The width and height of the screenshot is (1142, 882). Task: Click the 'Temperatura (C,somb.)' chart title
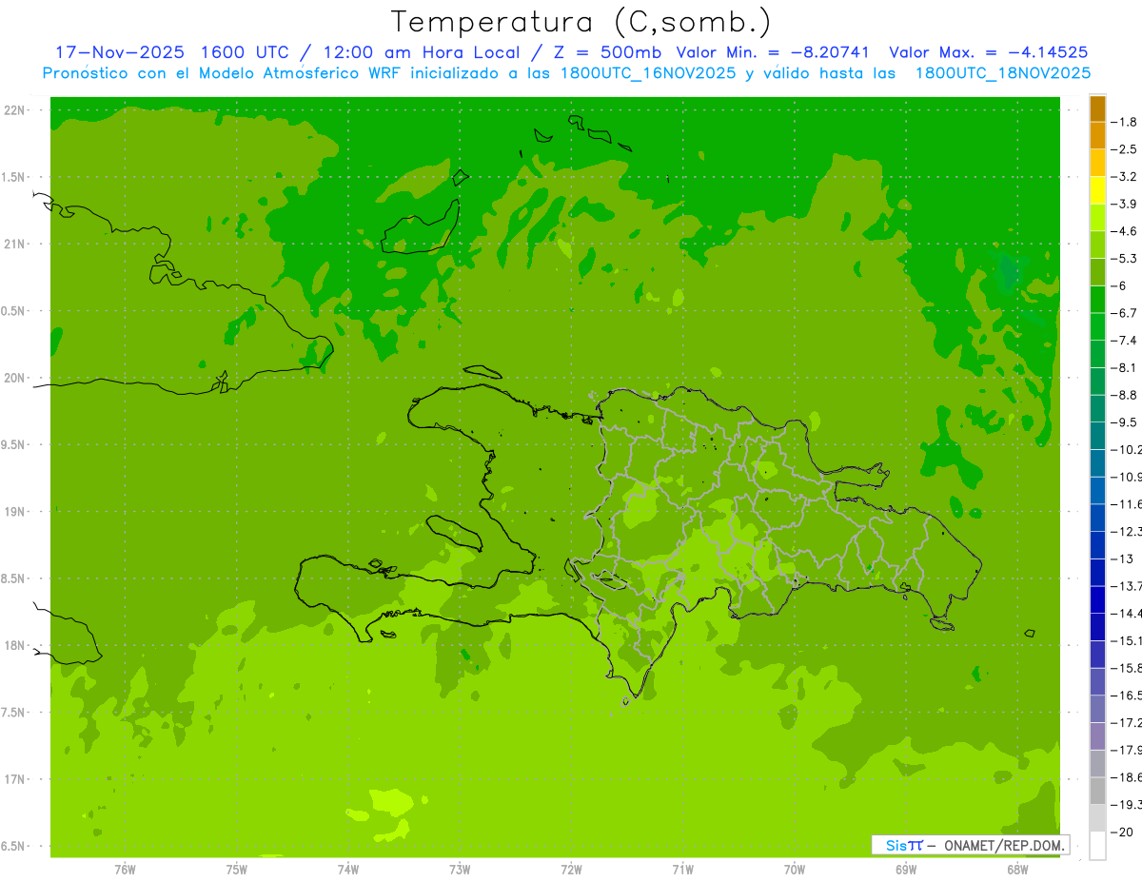pos(581,22)
